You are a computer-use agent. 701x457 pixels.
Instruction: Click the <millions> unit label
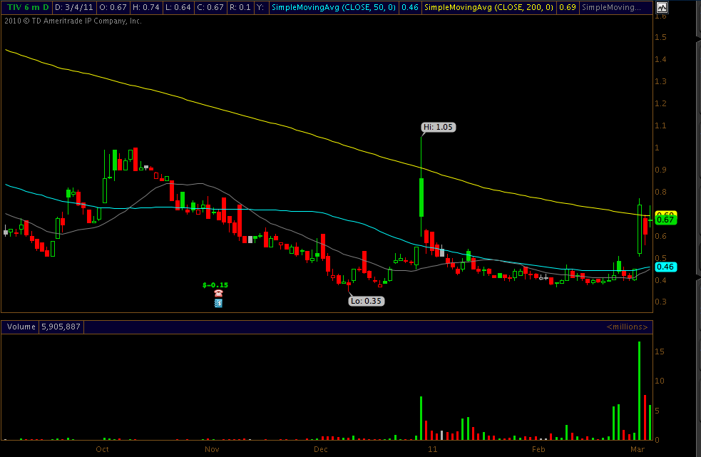tap(627, 327)
